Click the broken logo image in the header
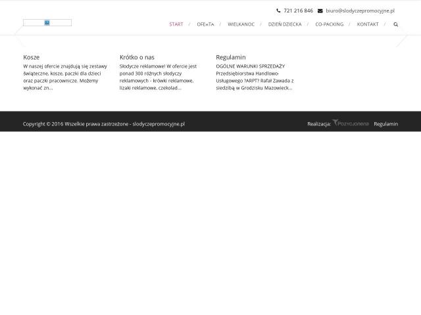The image size is (421, 315). tap(47, 23)
